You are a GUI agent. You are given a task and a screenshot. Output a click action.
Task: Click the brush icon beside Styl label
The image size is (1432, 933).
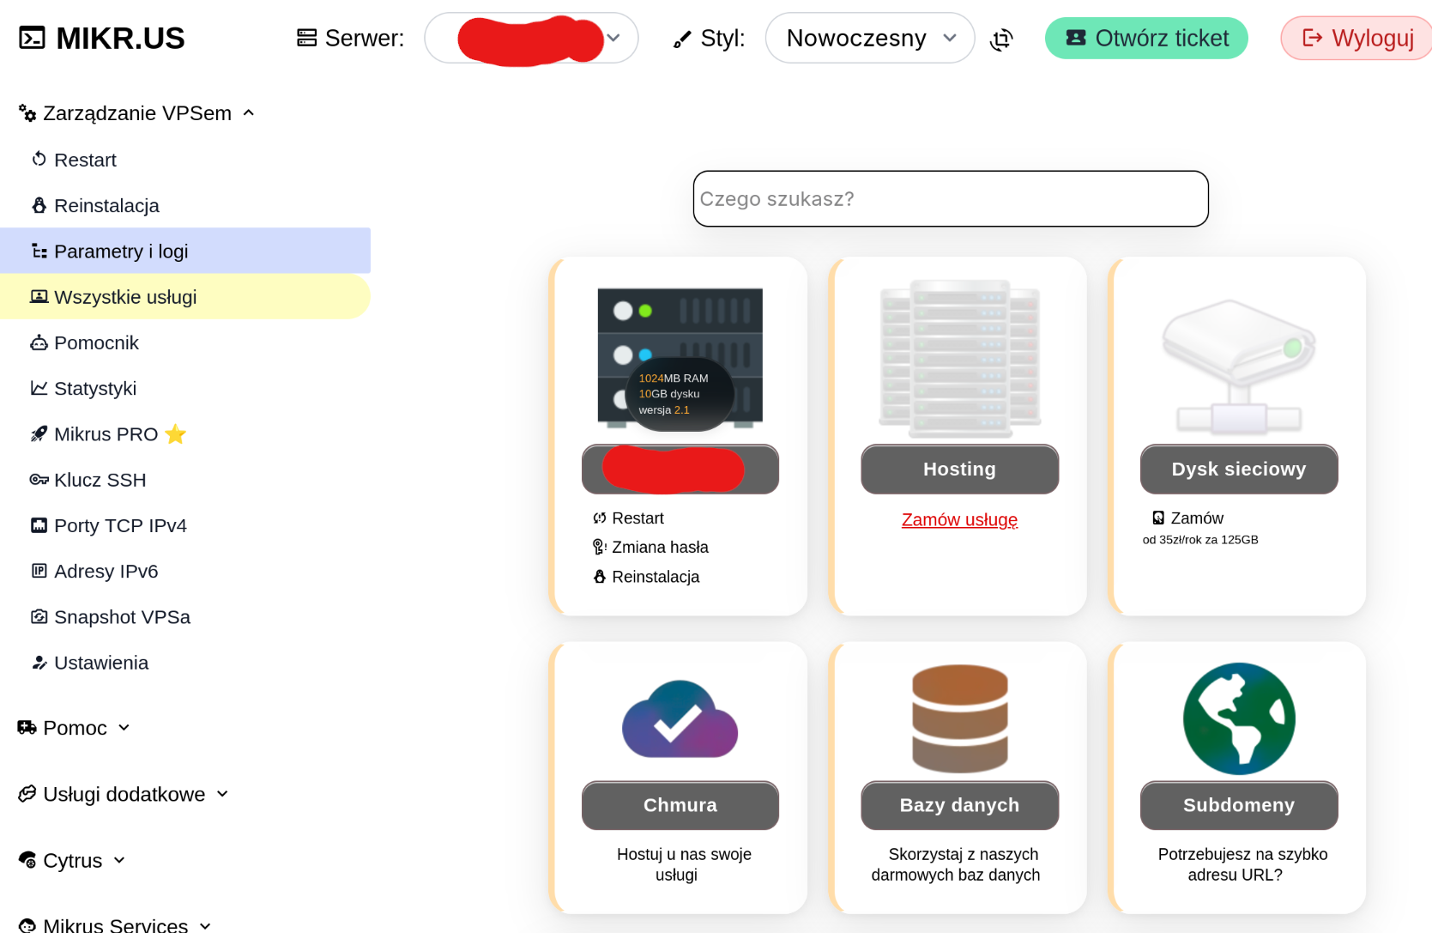coord(682,39)
